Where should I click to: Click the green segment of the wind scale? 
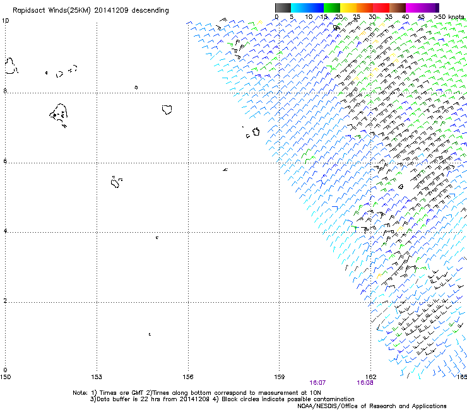332,8
